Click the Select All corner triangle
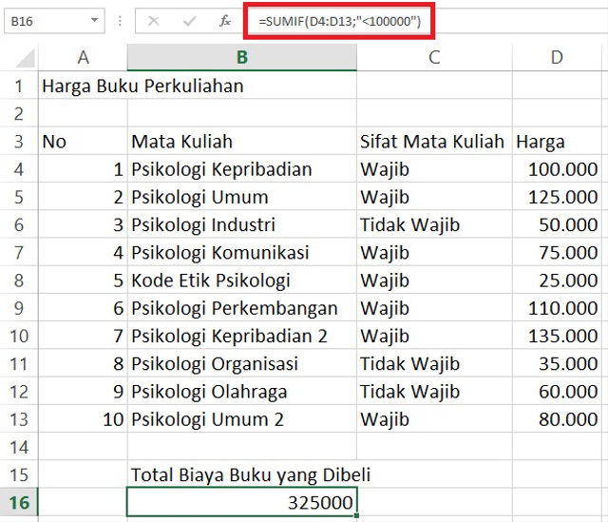The height and width of the screenshot is (522, 608). (x=26, y=59)
